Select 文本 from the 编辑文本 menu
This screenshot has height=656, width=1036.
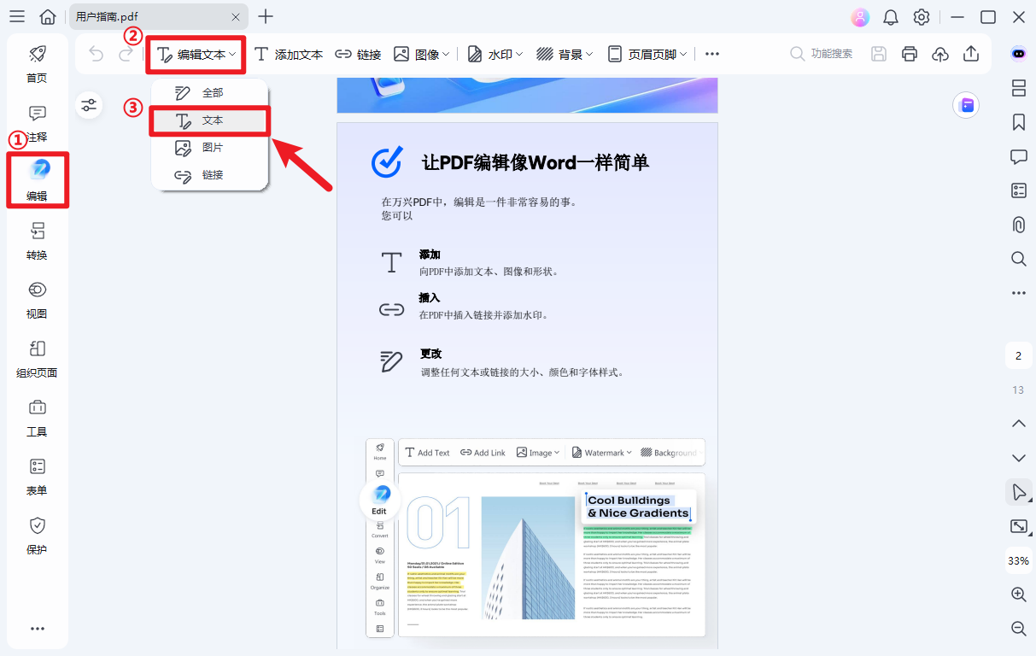pos(209,120)
